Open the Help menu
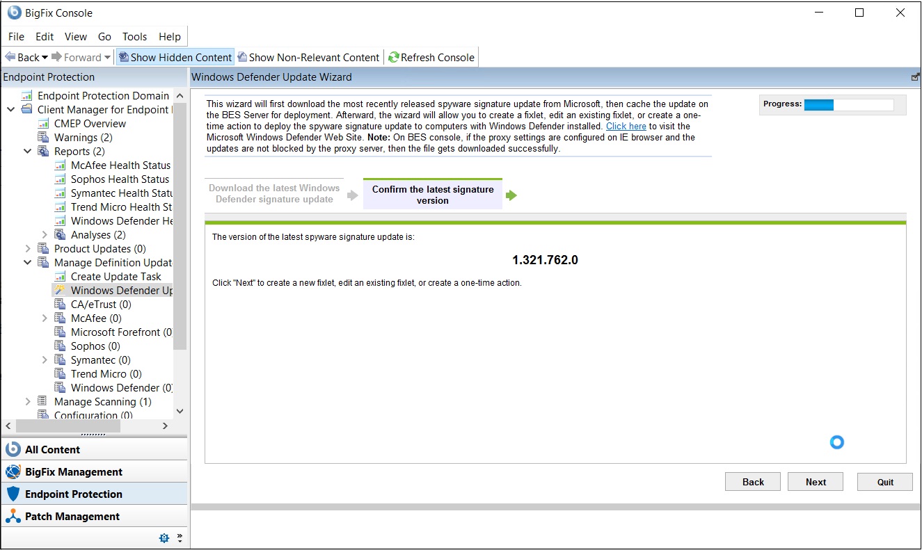922x550 pixels. pyautogui.click(x=170, y=37)
